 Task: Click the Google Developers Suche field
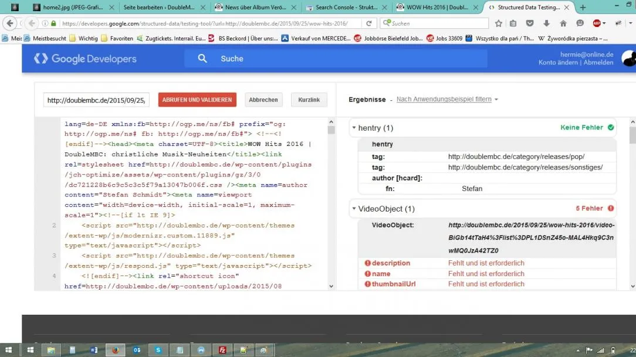coord(336,59)
